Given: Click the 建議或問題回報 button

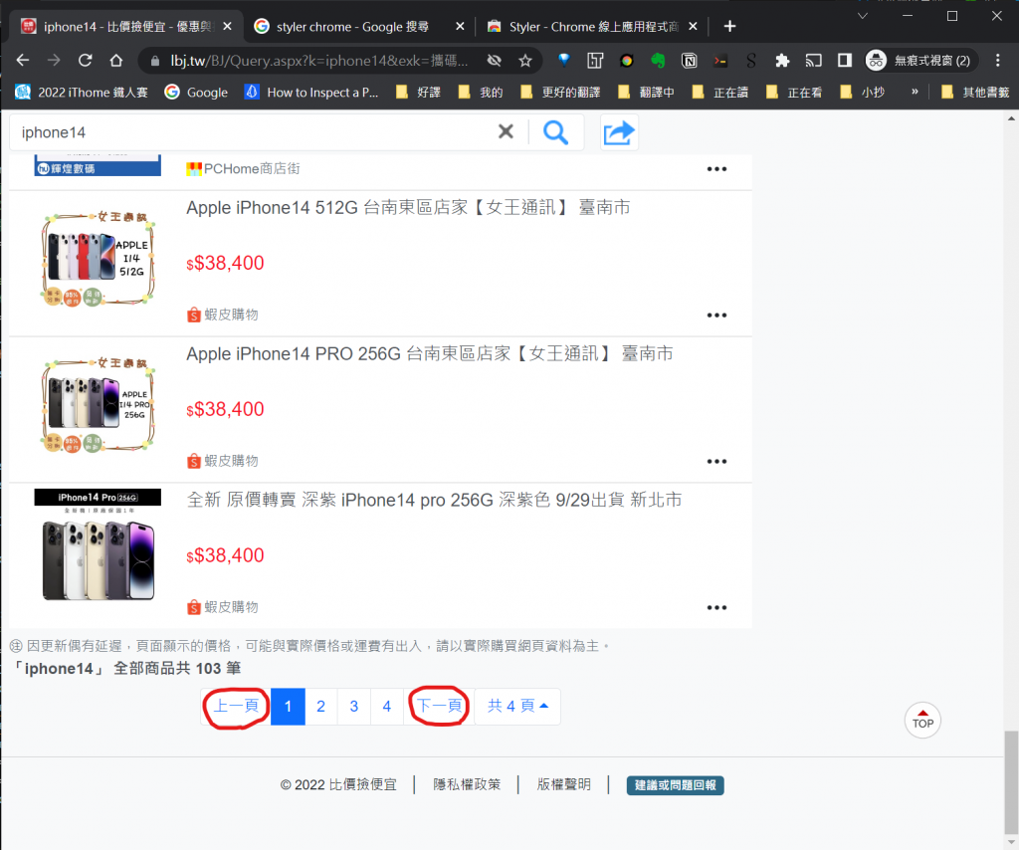Looking at the screenshot, I should (676, 785).
